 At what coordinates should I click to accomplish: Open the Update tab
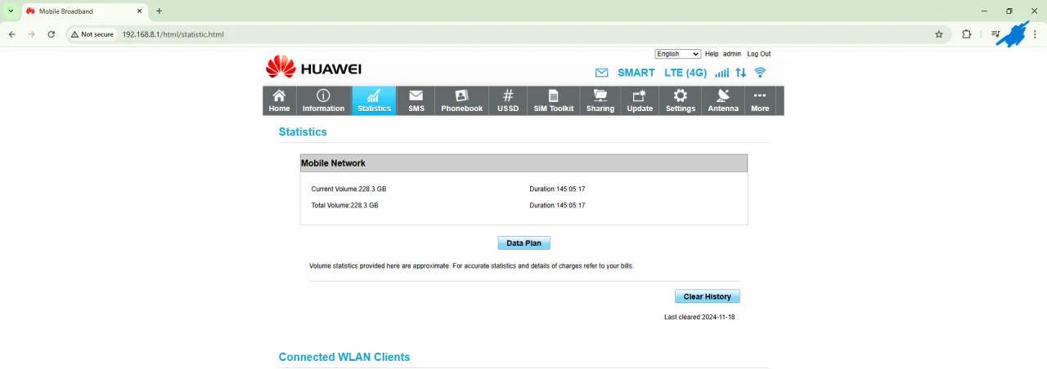[x=640, y=101]
